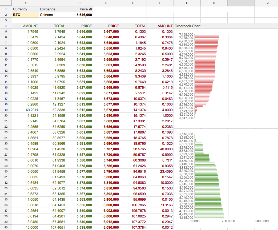Click the select-all corner box
This screenshot has height=230, width=278.
[6, 3]
